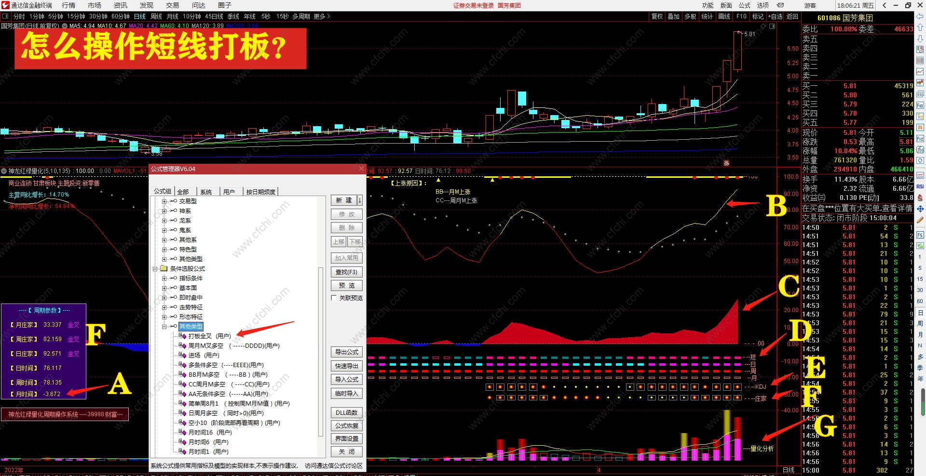Select the 打板金叉 (用户) formula

pyautogui.click(x=209, y=336)
